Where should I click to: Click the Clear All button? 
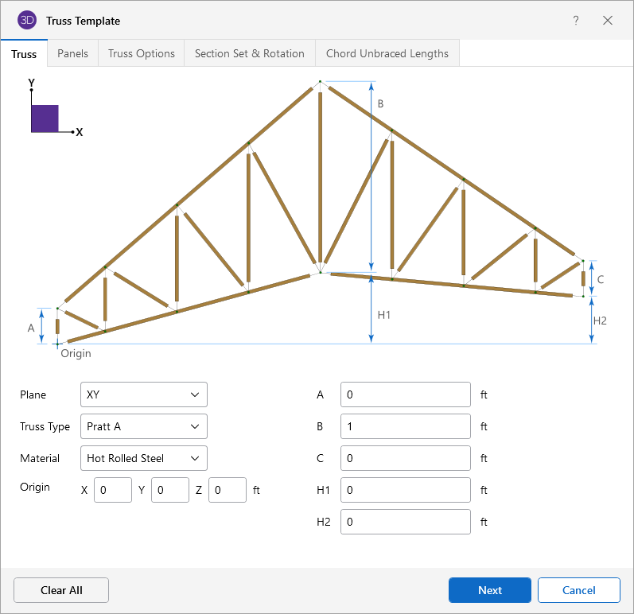pos(61,590)
